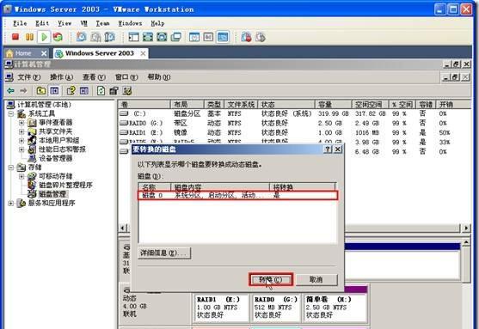Click the Reset virtual machine icon
The image size is (479, 329).
click(x=58, y=37)
